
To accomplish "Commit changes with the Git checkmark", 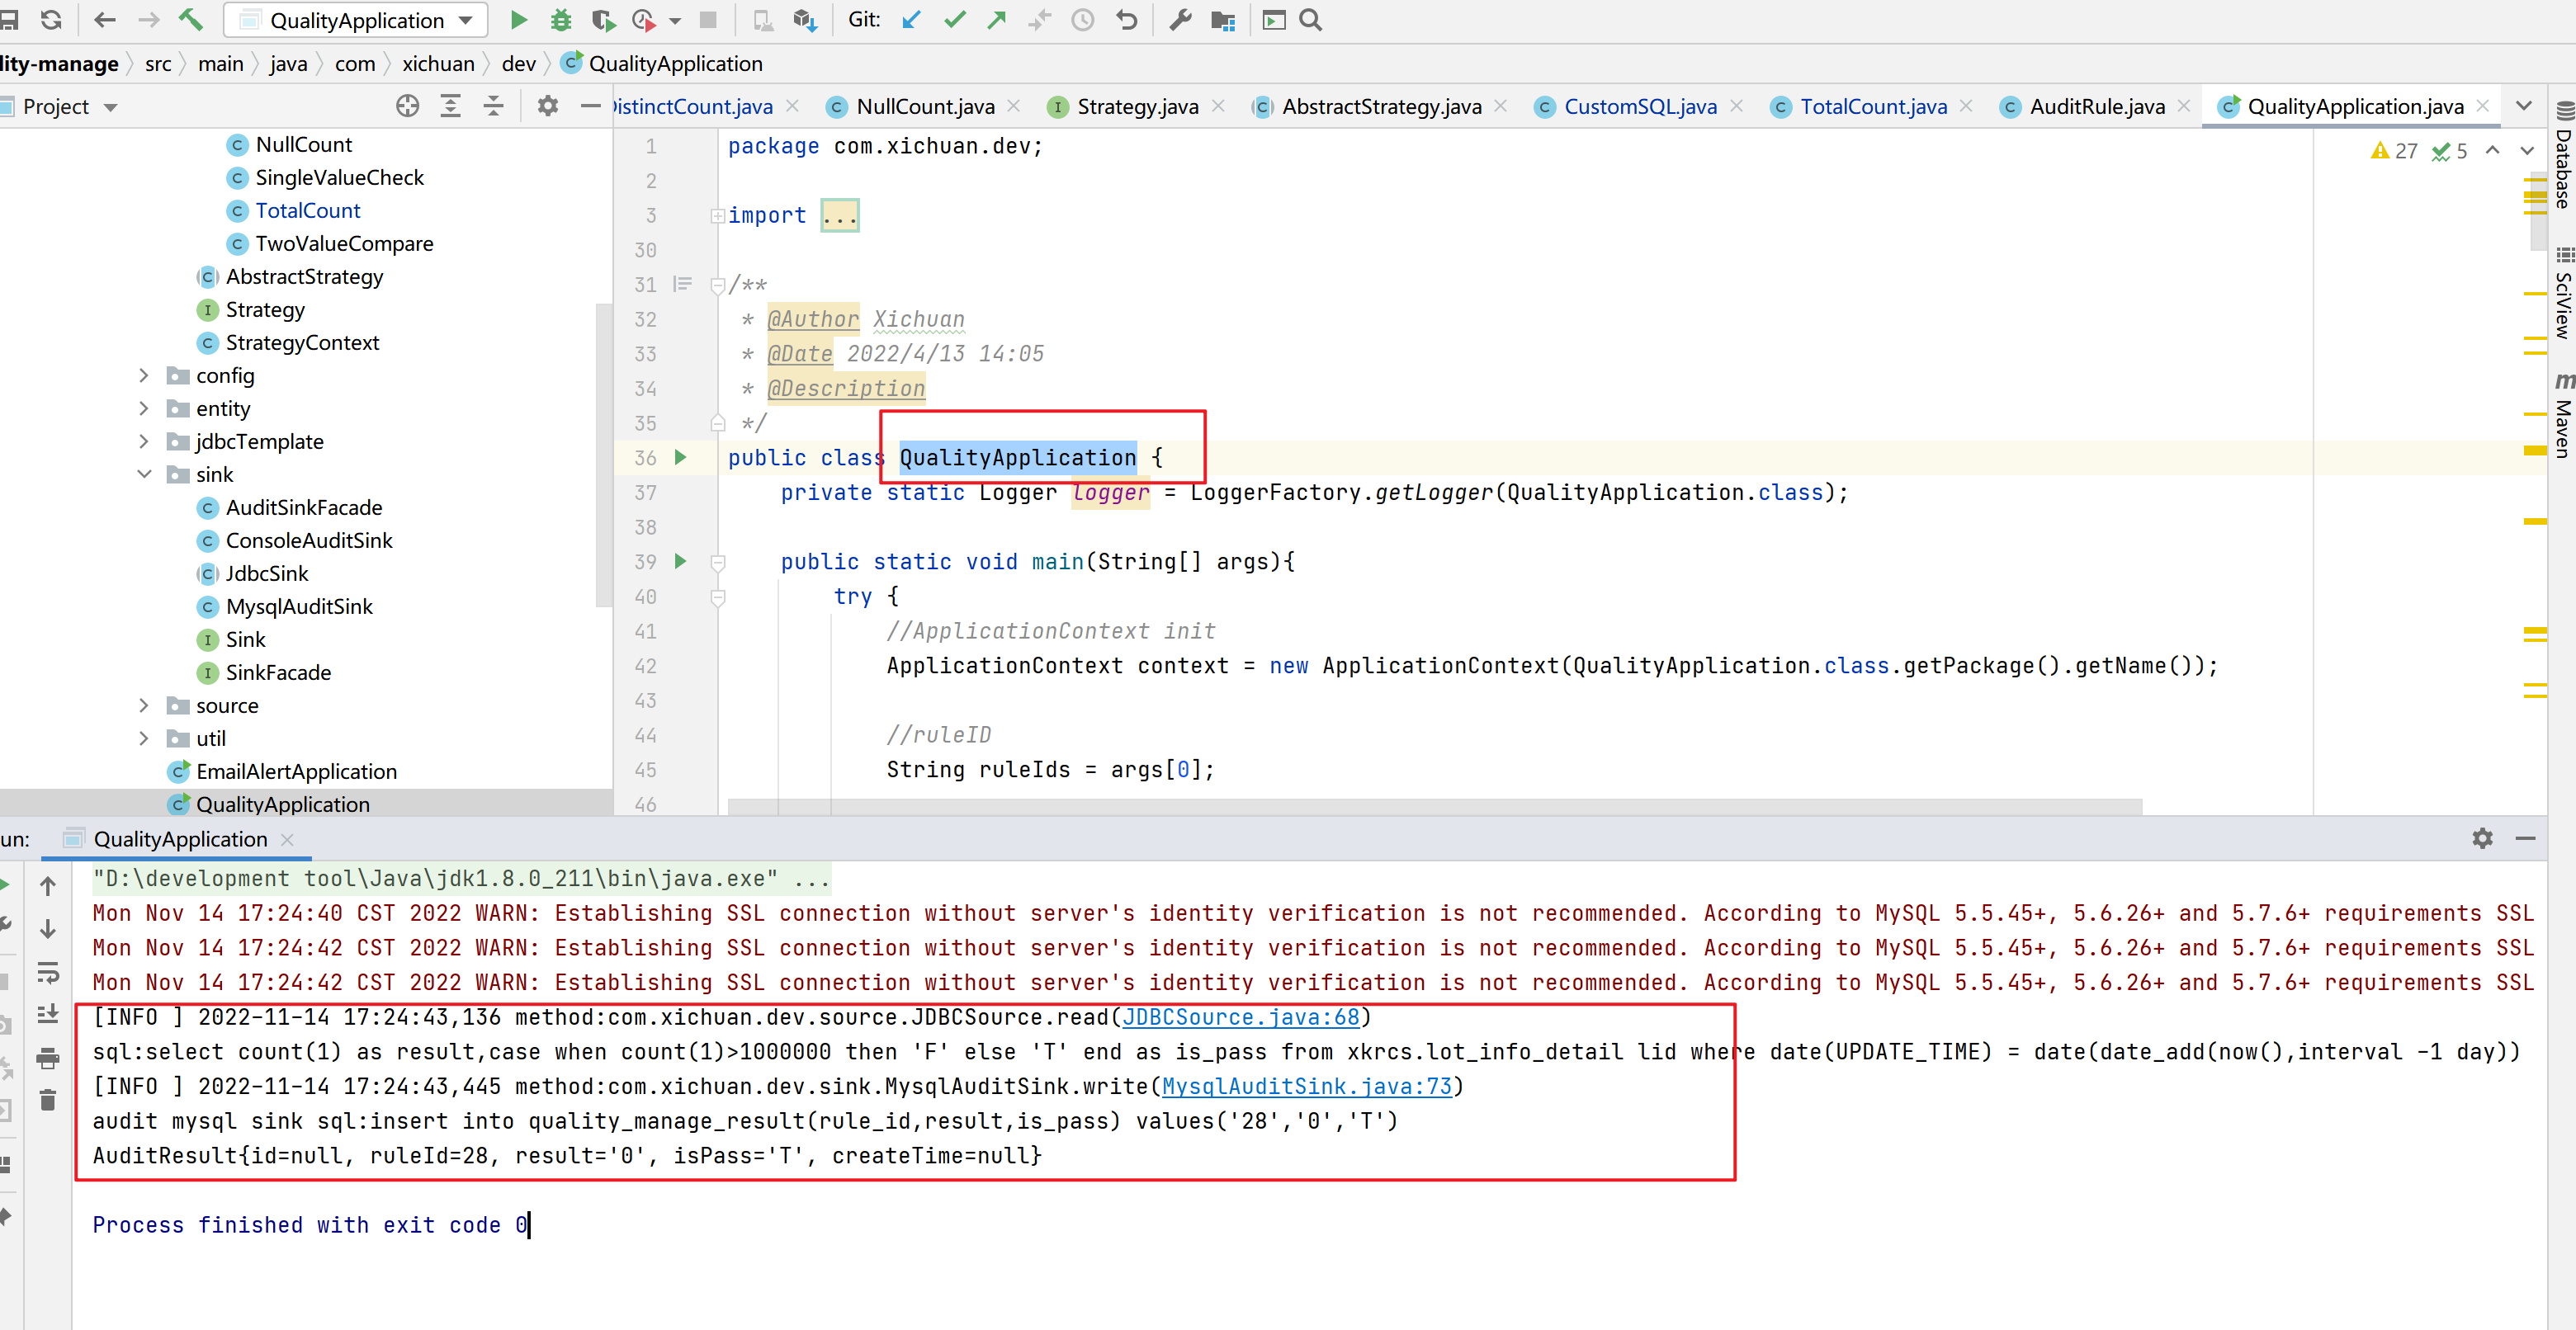I will point(955,20).
